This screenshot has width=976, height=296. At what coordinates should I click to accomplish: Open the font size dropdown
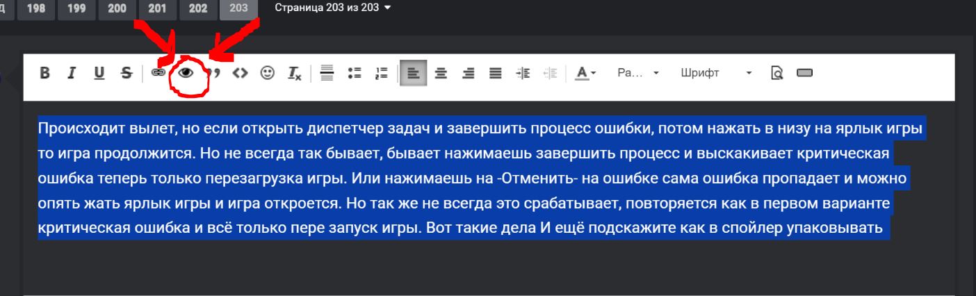[x=637, y=72]
